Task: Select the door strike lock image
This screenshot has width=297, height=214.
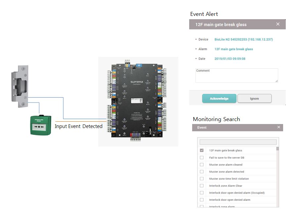Action: (x=20, y=86)
